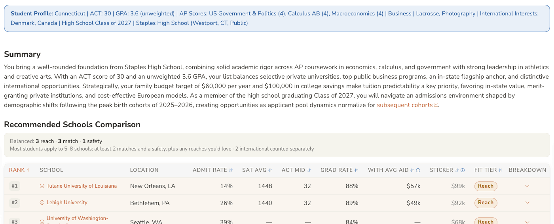Click Lehigh row ACT mid value 32
Viewport: 554px width, 224px height.
[x=307, y=203]
